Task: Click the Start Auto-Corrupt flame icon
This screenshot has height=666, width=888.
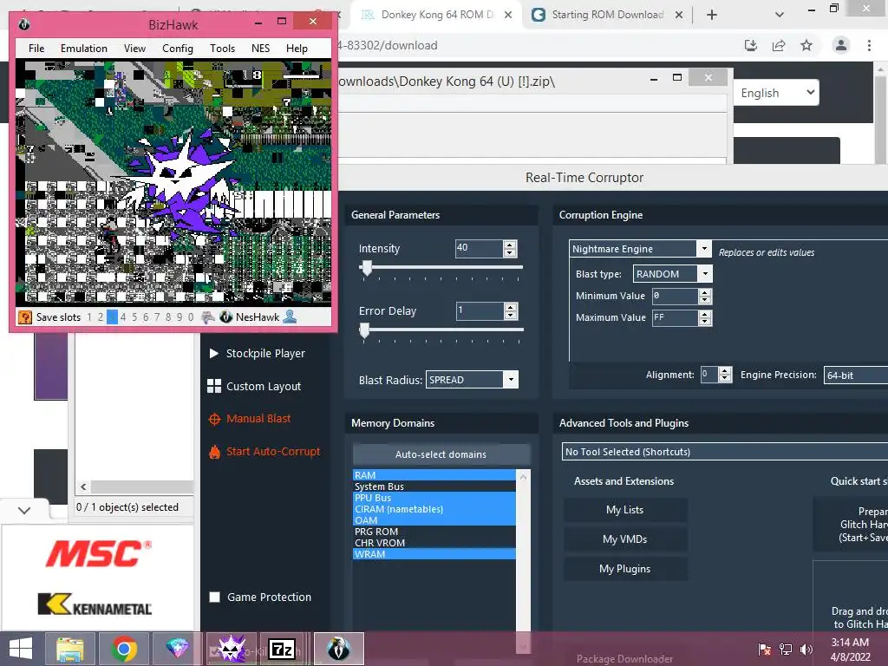Action: point(215,452)
